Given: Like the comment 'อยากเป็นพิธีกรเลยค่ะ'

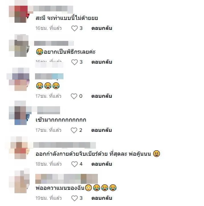Looking at the screenshot, I should (75, 62).
